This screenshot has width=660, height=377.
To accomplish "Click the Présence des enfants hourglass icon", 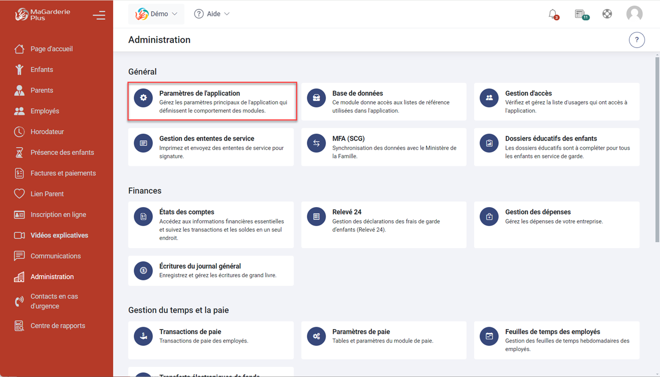I will 19,152.
